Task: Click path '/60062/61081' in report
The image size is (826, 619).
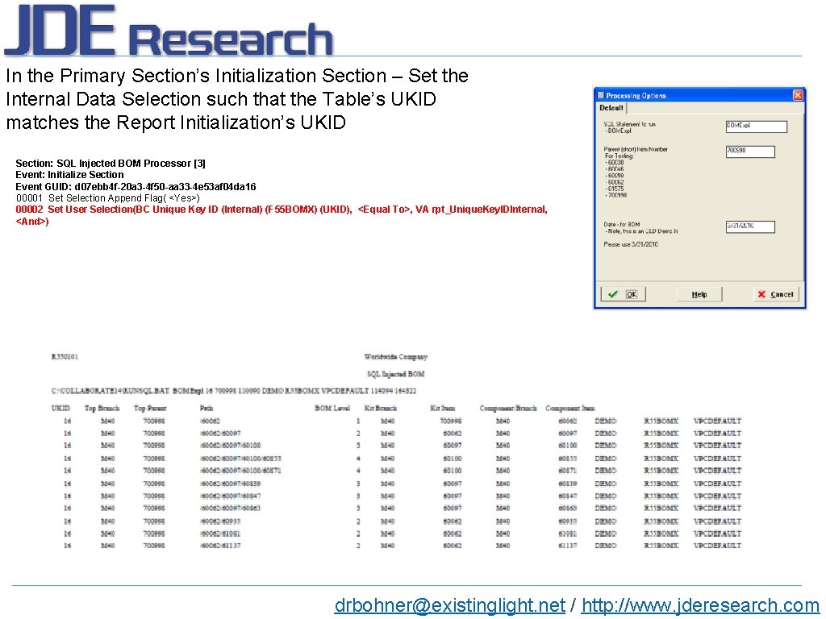Action: click(x=220, y=534)
